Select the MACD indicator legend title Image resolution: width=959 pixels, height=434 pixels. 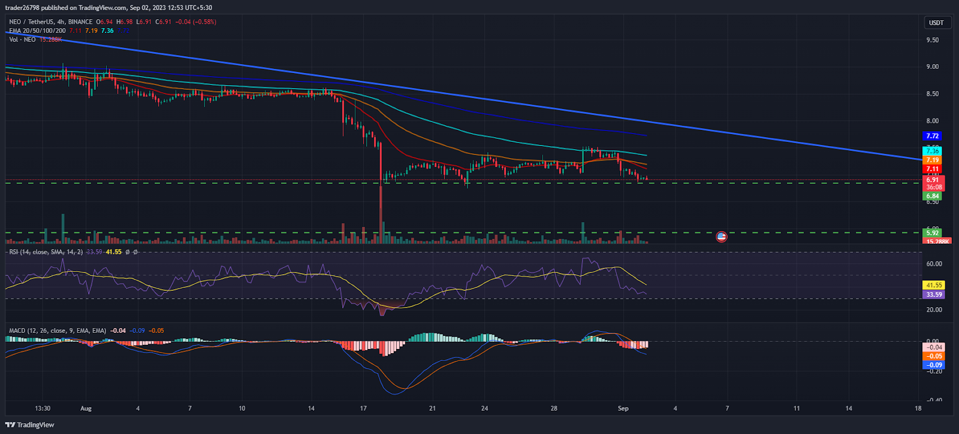coord(58,330)
